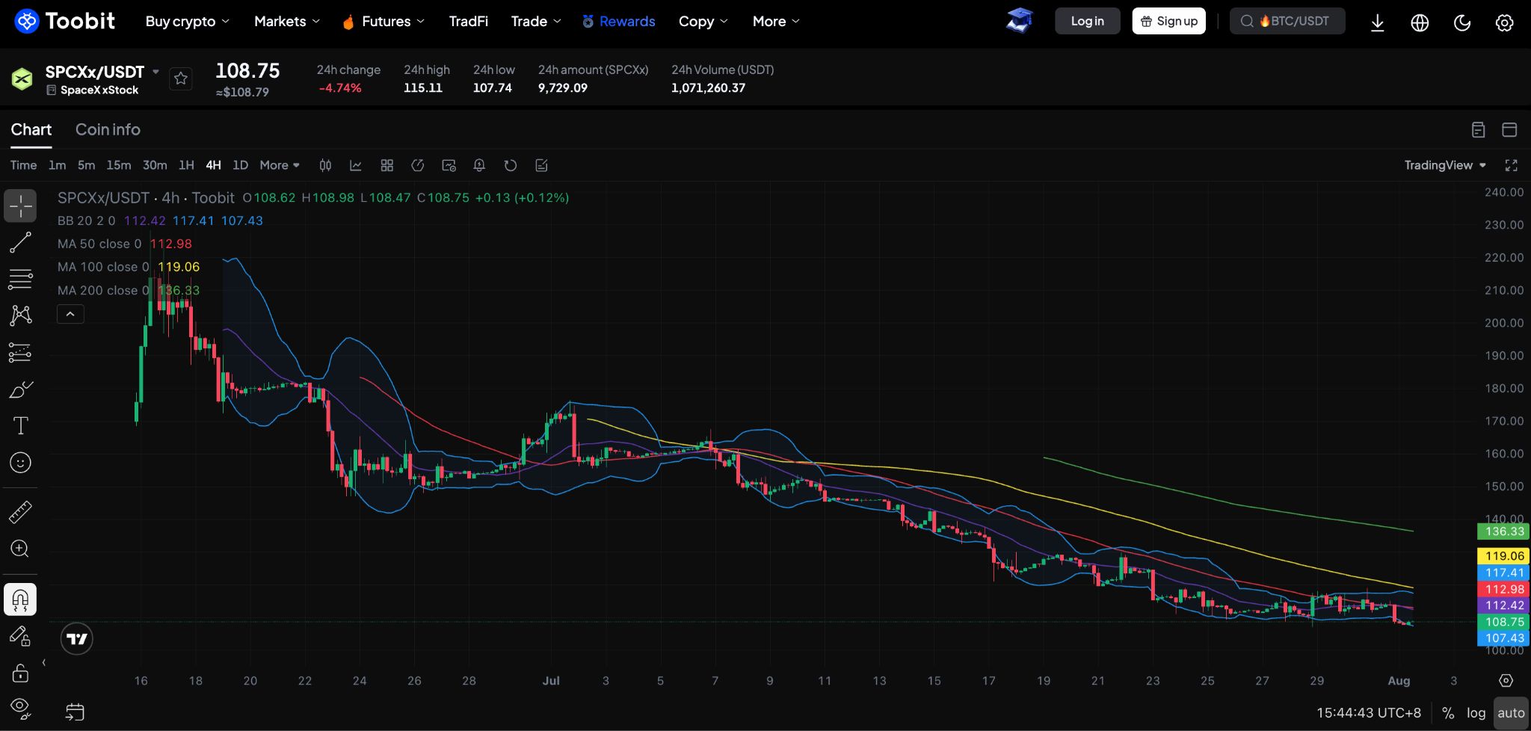
Task: Select the Fibonacci retracement tool
Action: point(20,279)
